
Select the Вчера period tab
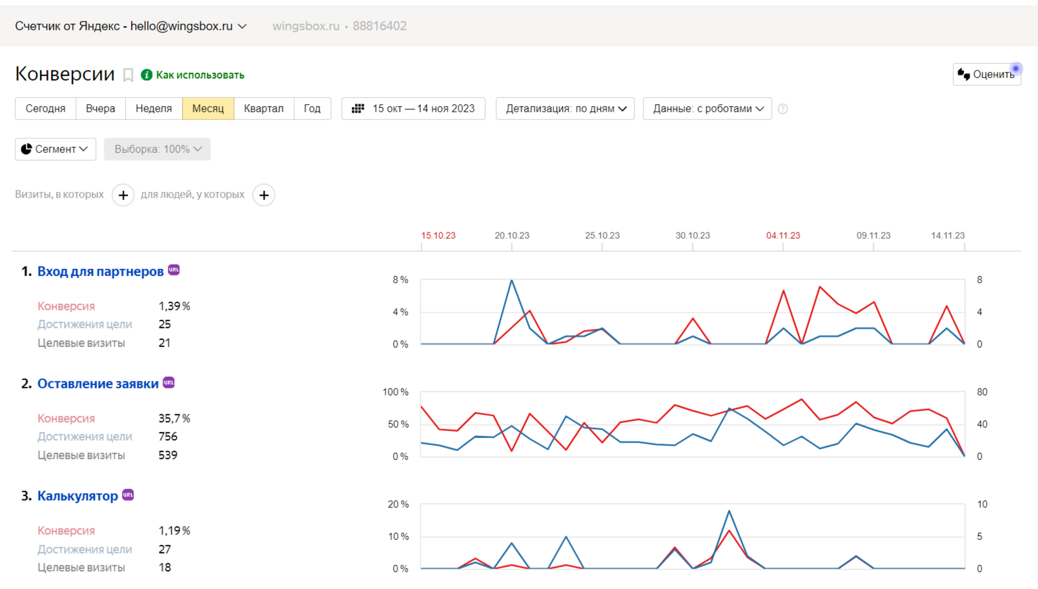coord(100,108)
